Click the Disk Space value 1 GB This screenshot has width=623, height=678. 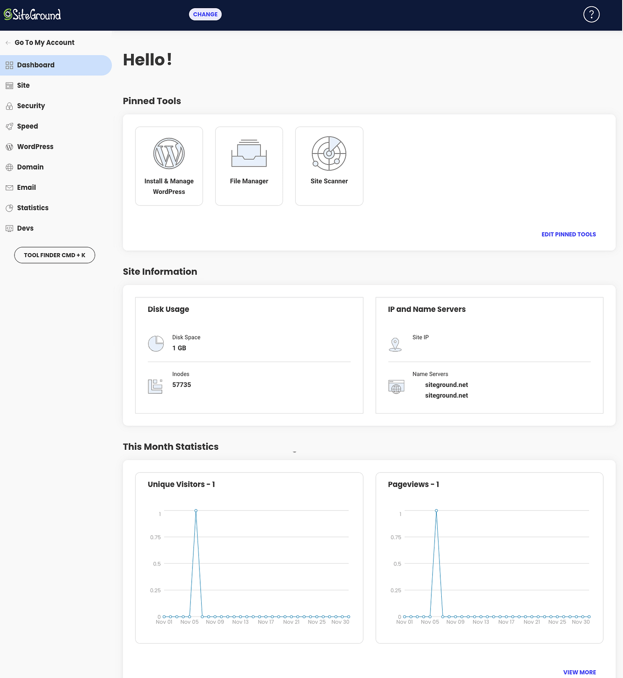click(179, 348)
